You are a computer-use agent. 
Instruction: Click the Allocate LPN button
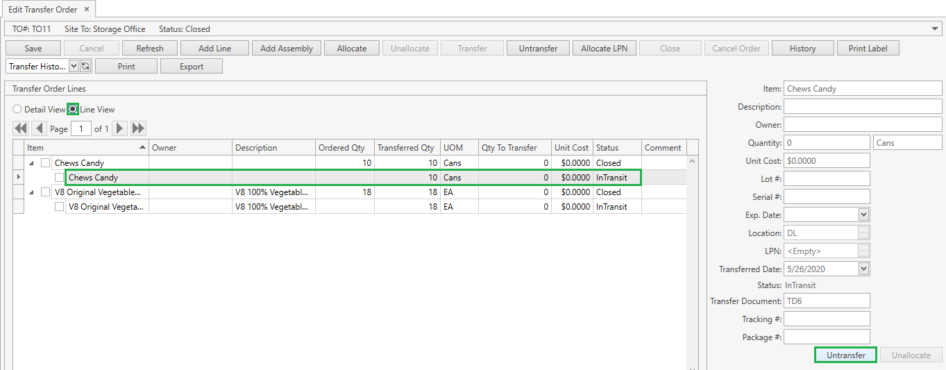pos(605,49)
